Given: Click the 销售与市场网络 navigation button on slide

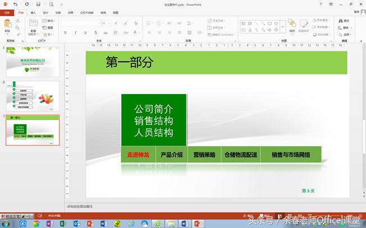Looking at the screenshot, I should pyautogui.click(x=291, y=155).
